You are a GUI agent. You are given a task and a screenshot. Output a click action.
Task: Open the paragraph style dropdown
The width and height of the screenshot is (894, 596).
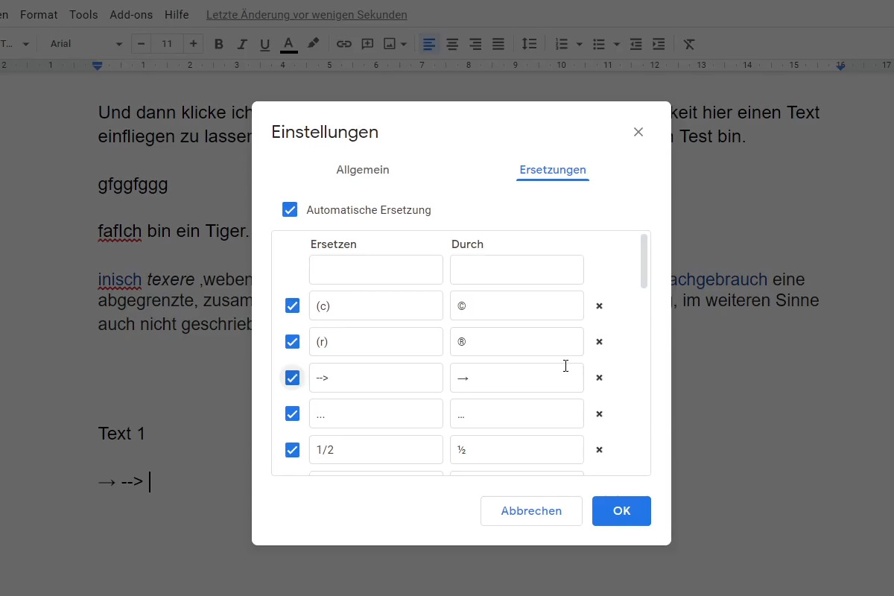point(15,44)
